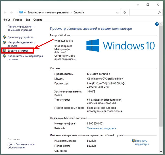Open Центр безопасности и обслуживания link
165x155 pixels.
click(21, 146)
